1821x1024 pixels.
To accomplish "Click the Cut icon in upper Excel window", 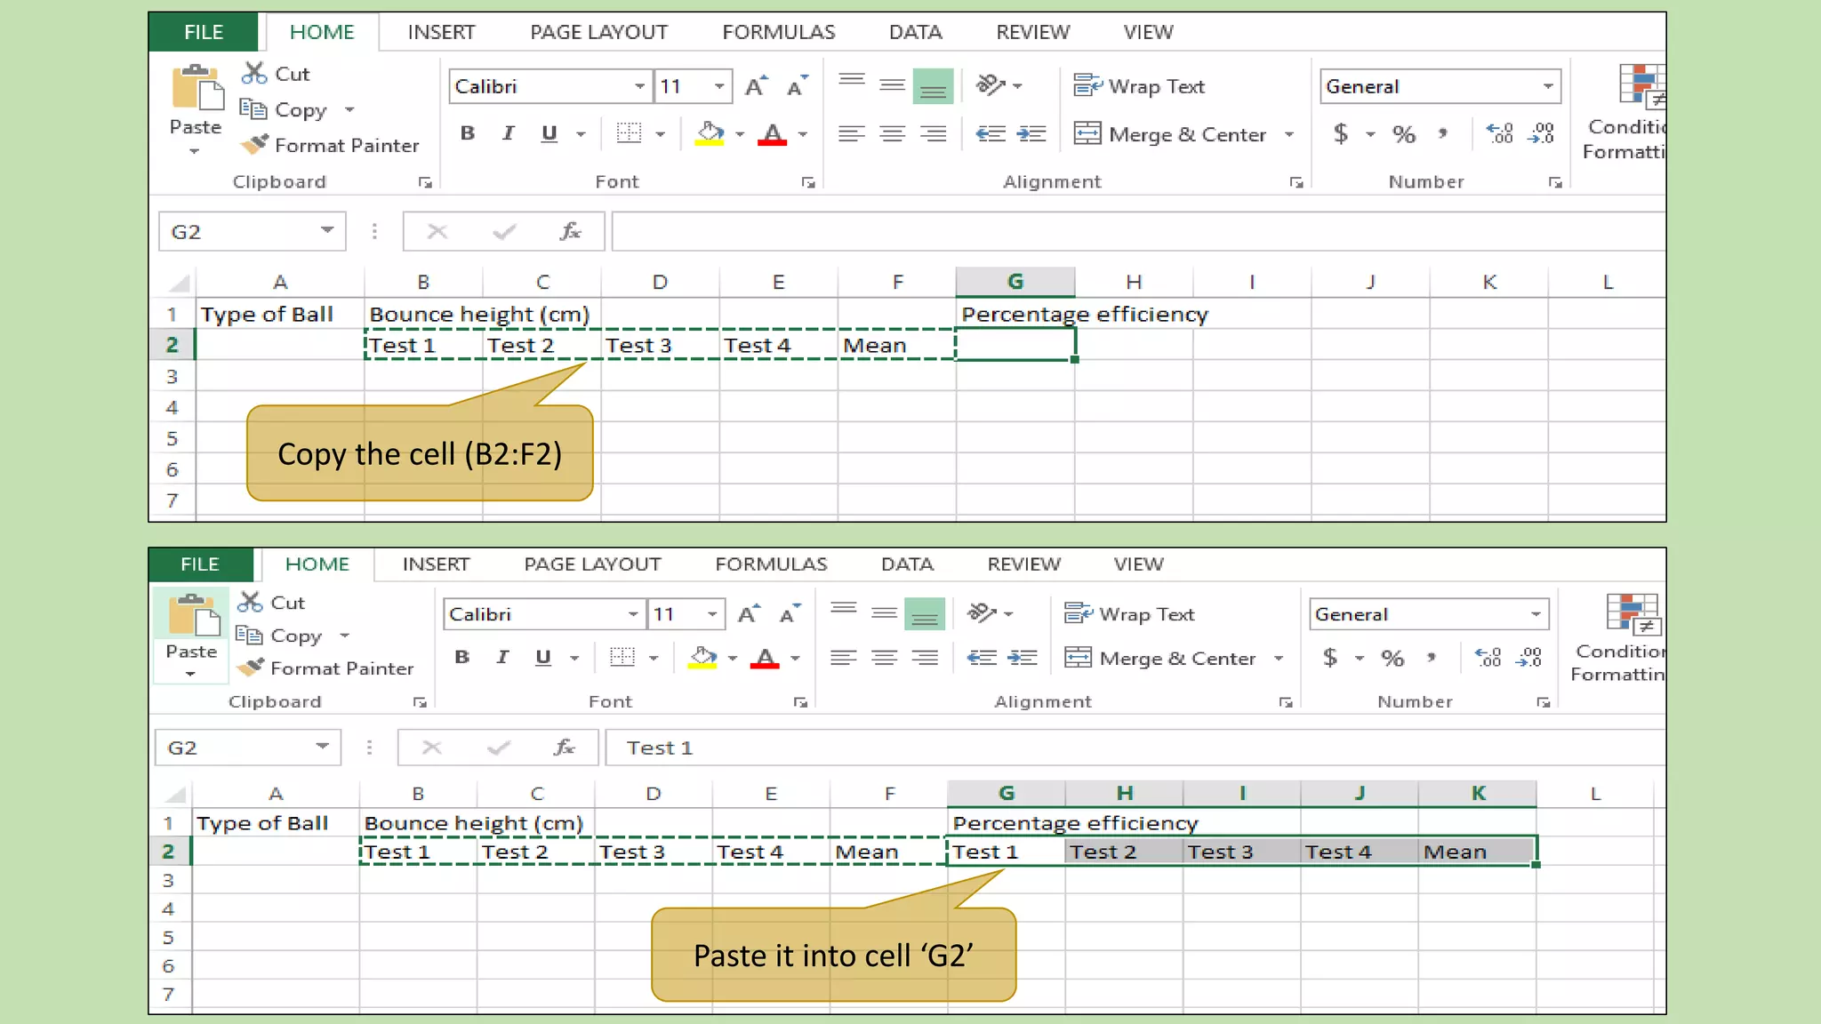I will 254,73.
